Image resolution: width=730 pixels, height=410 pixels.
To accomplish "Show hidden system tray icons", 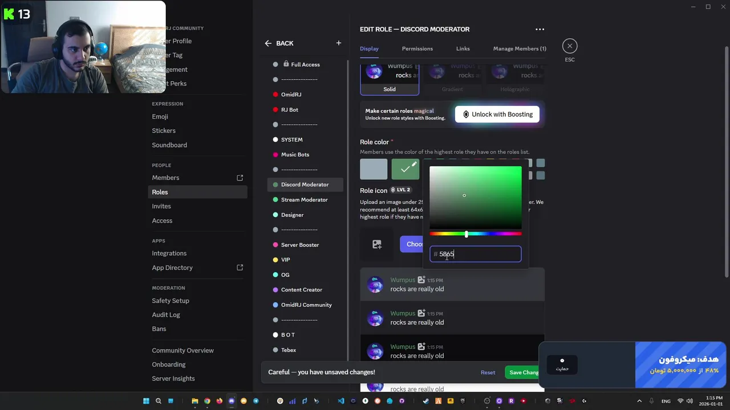I will tap(639, 401).
